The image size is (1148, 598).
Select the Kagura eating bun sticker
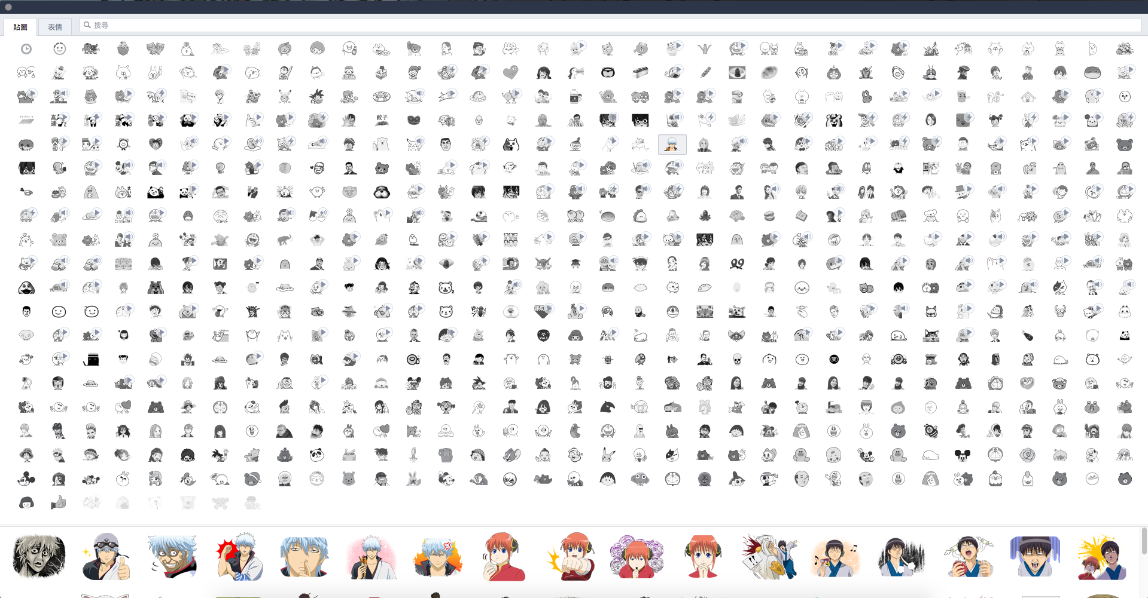point(504,557)
